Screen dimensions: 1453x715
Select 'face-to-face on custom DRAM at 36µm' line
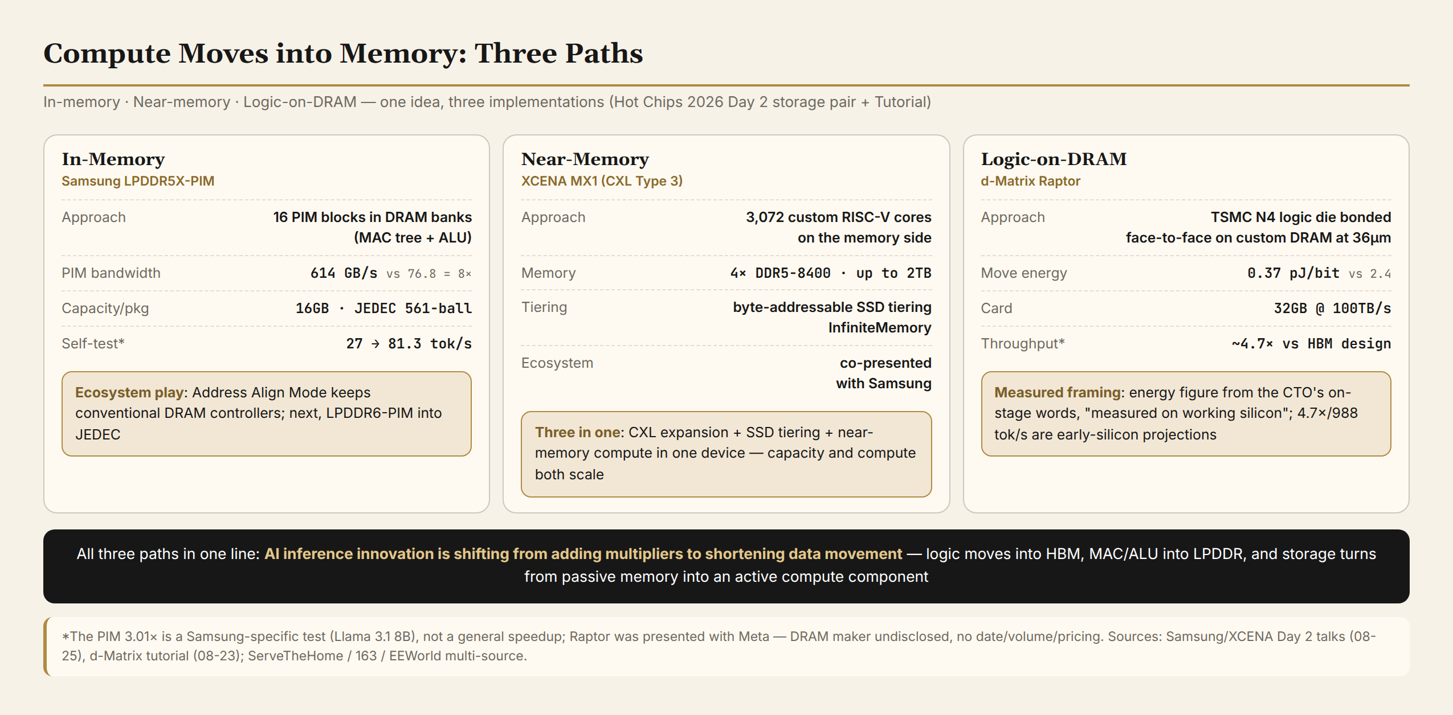(1258, 237)
